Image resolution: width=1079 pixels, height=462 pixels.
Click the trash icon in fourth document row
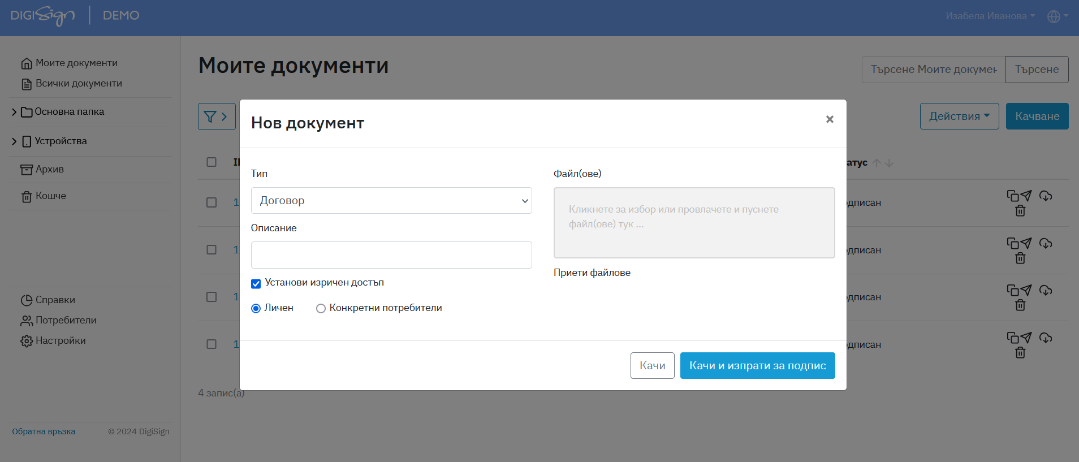coord(1020,353)
